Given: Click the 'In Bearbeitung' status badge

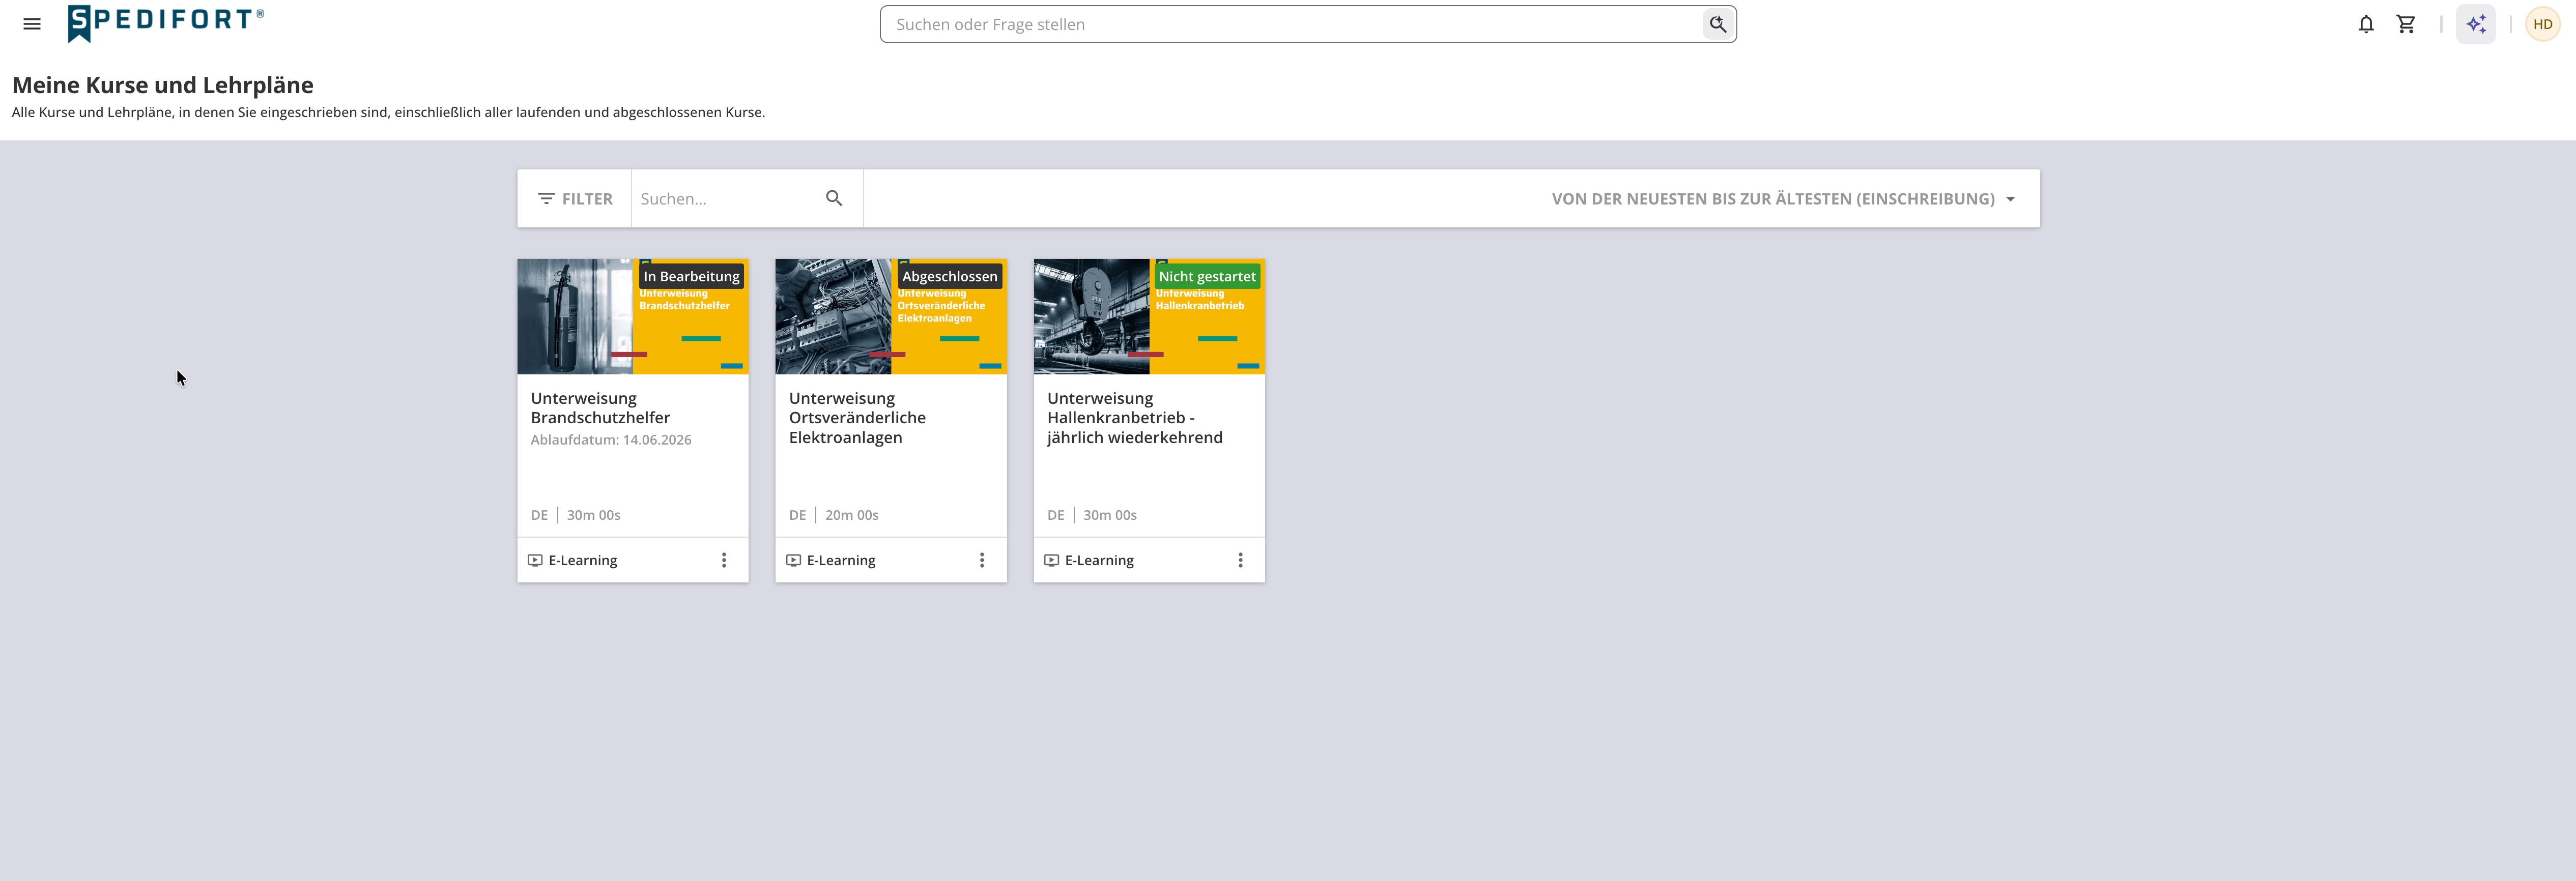Looking at the screenshot, I should tap(691, 276).
